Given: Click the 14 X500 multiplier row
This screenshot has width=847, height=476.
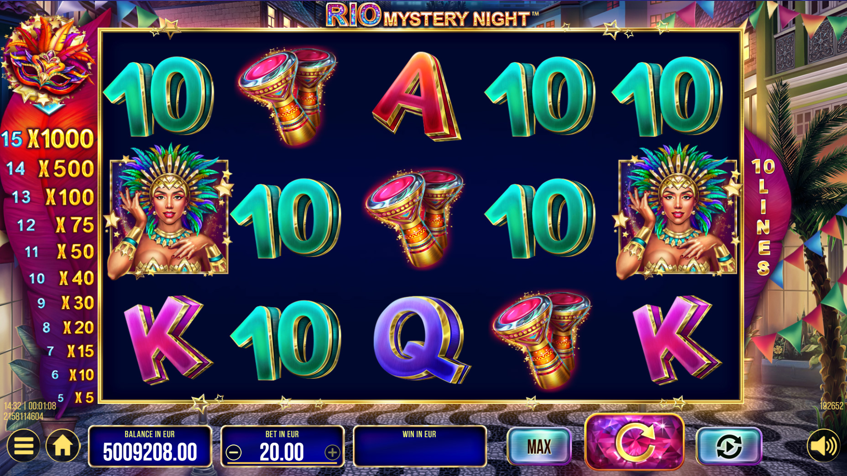Looking at the screenshot, I should click(50, 168).
